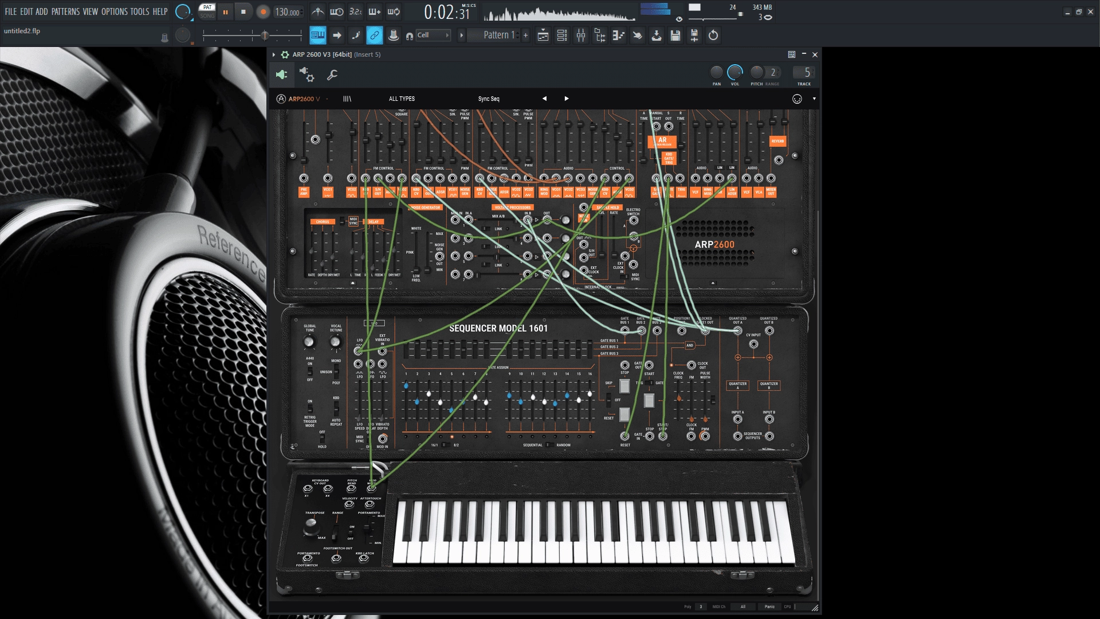Click the plus button beside Pattern 1
The image size is (1100, 619).
coord(525,36)
